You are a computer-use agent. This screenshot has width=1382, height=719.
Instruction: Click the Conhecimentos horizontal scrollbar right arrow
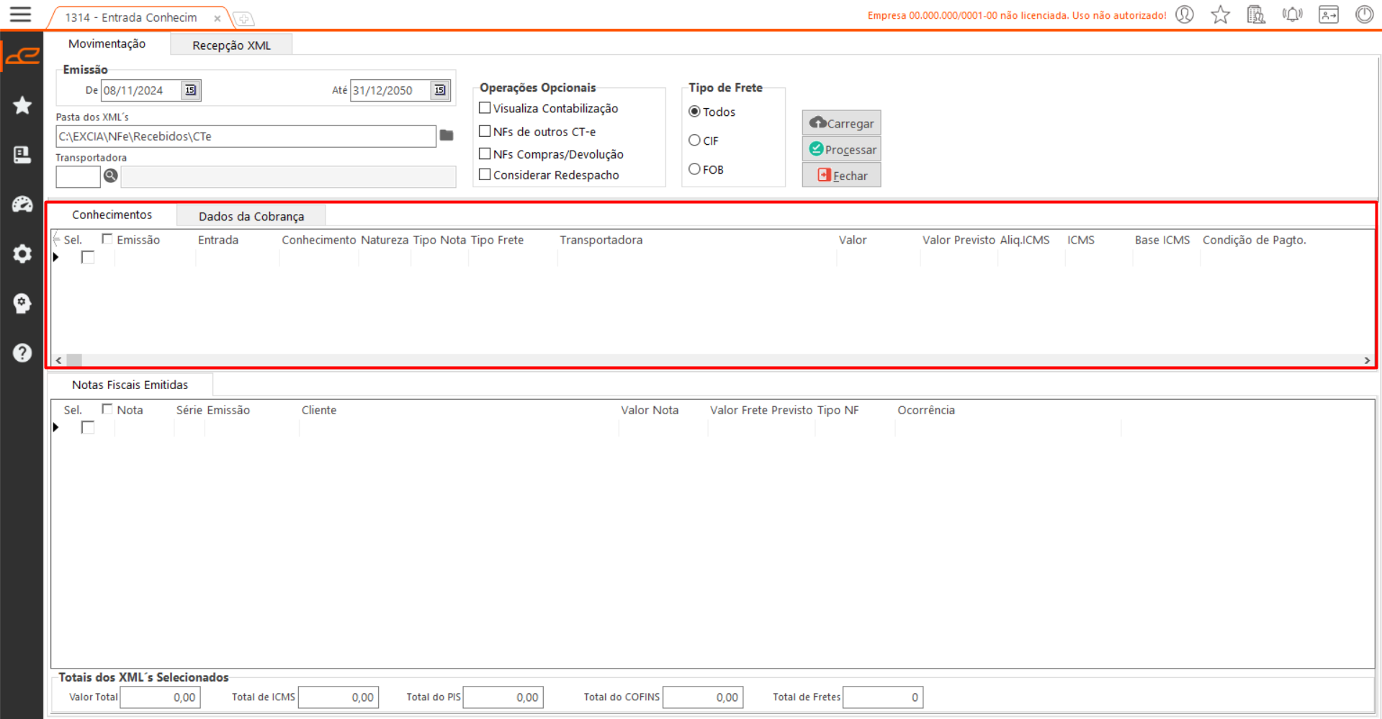(1366, 360)
